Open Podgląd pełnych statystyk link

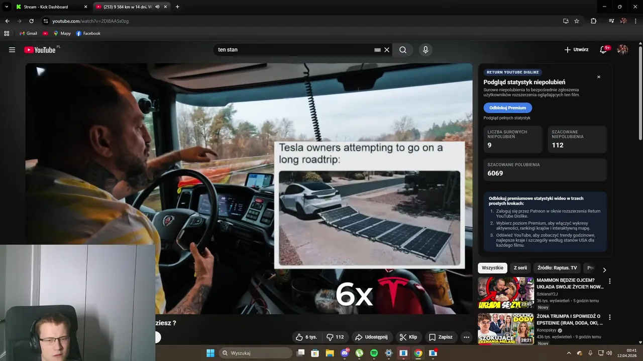(507, 118)
